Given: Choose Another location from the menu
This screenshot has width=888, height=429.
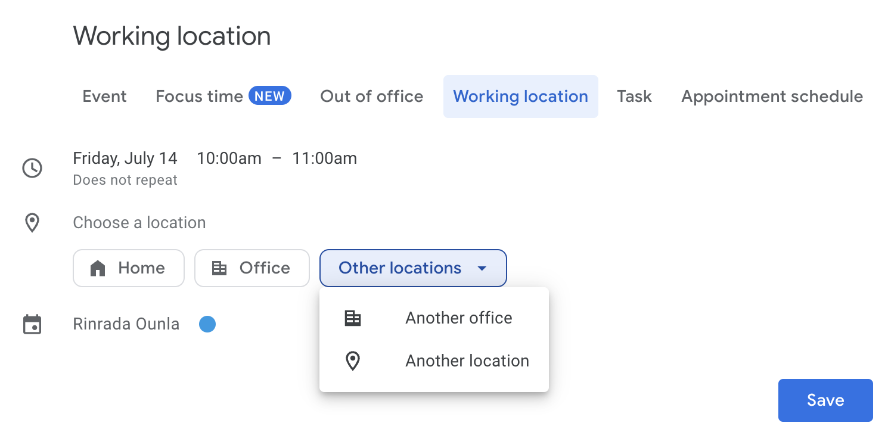Looking at the screenshot, I should (467, 361).
